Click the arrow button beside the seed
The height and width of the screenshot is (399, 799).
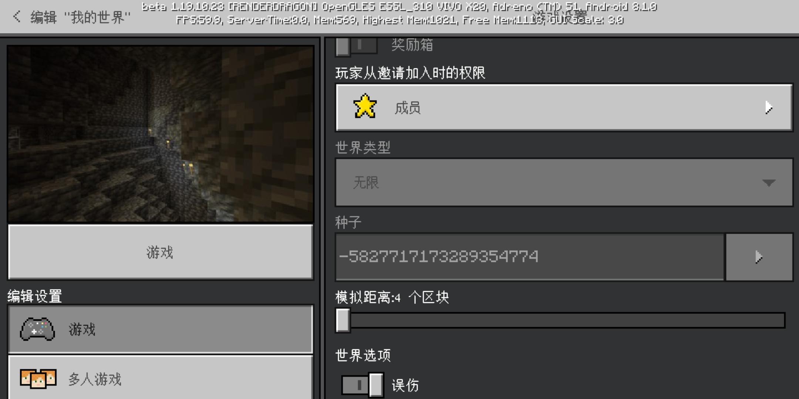(759, 257)
